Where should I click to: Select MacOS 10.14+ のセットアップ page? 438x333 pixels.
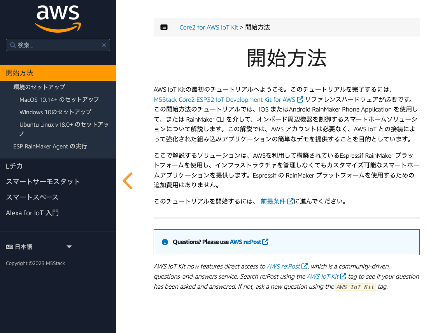[59, 99]
